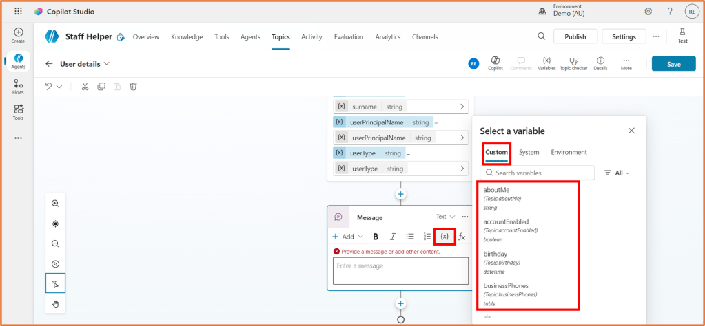The image size is (705, 326).
Task: Click the Staff Helper agent icon
Action: [52, 36]
